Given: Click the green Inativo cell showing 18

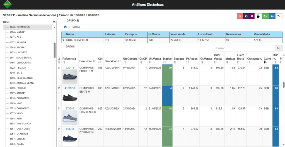Looking at the screenshot, I should pos(167,116).
